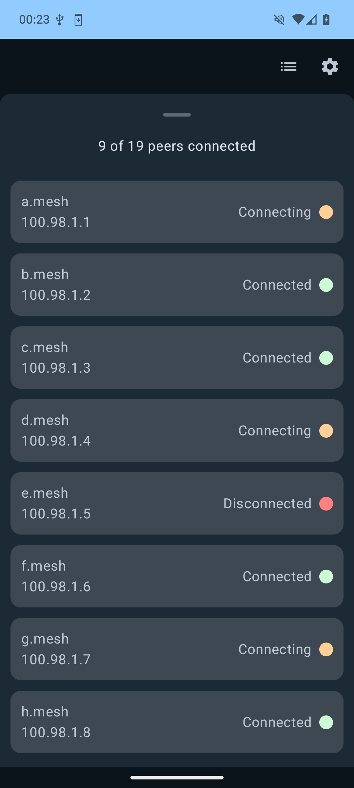Tap the download notification icon
The width and height of the screenshot is (354, 788).
pyautogui.click(x=78, y=20)
